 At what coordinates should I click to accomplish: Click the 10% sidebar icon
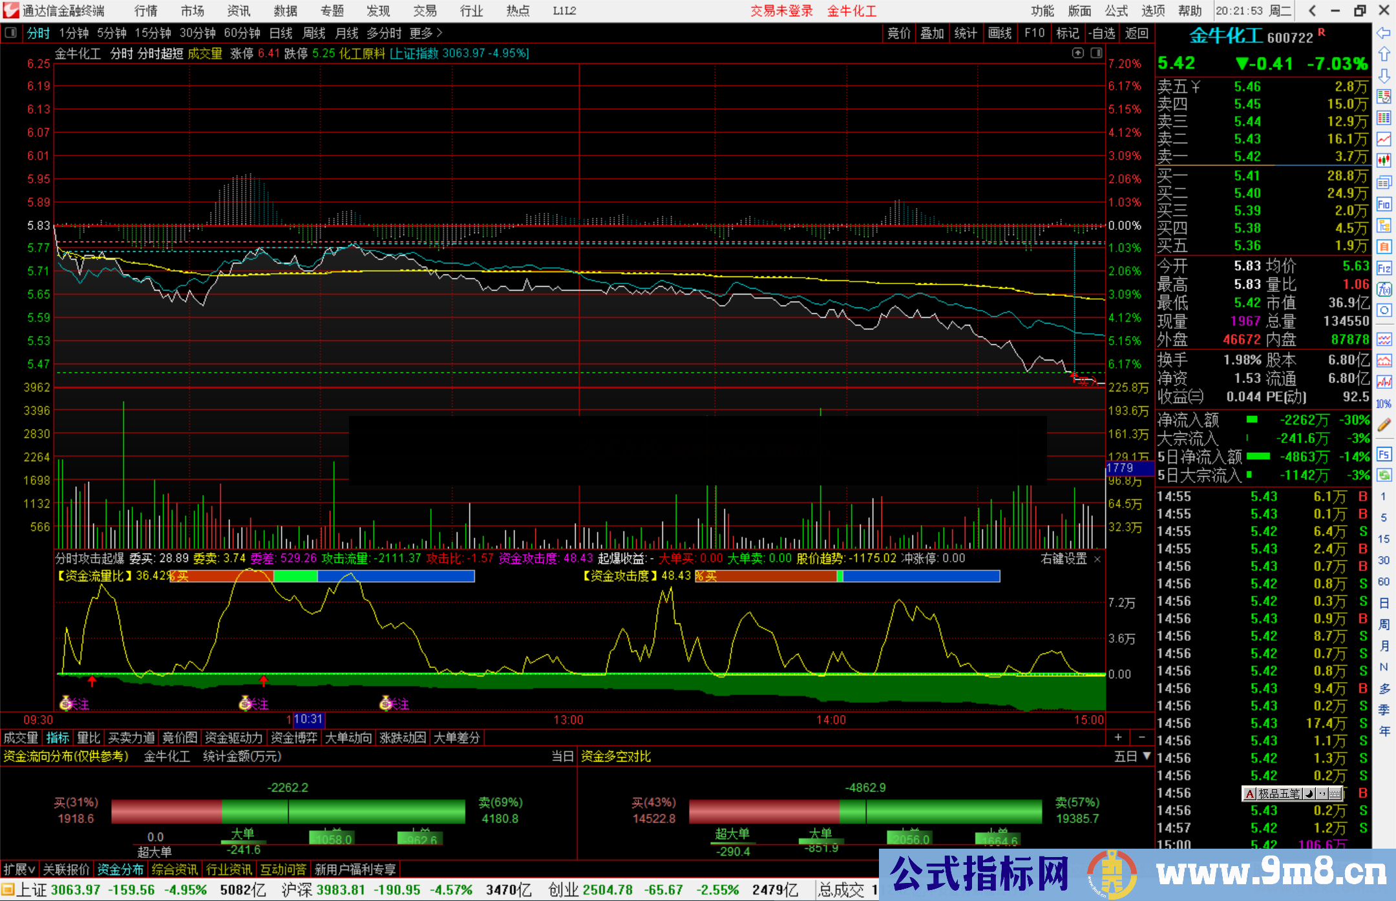[1384, 404]
